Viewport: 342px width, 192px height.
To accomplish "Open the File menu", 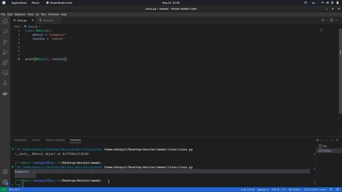I will pyautogui.click(x=3, y=14).
